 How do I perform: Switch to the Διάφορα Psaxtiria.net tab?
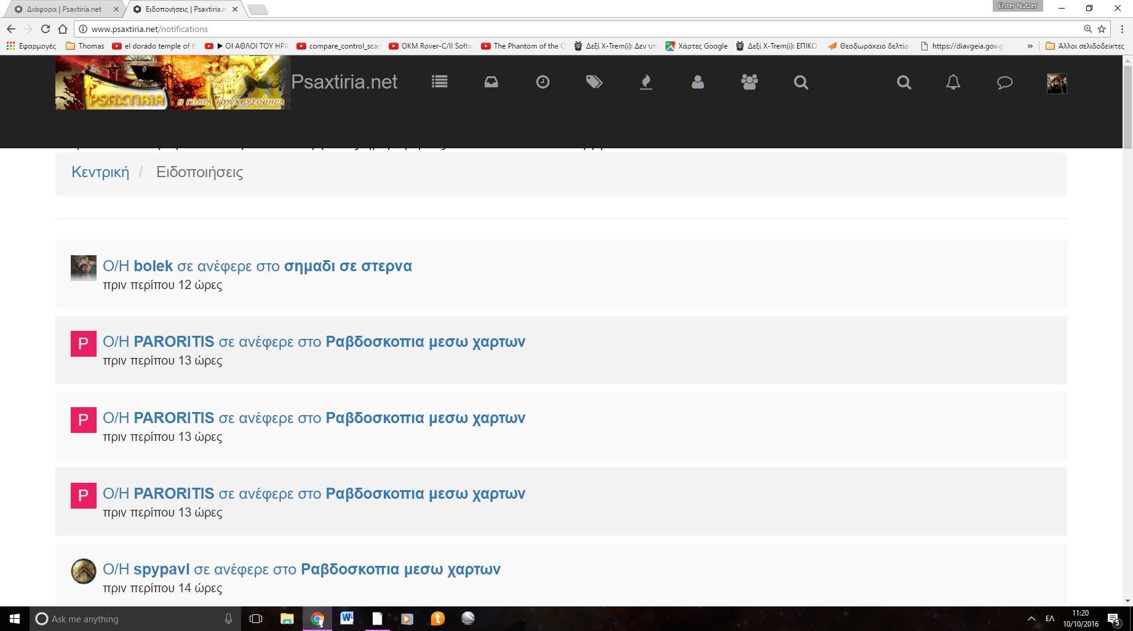coord(64,9)
